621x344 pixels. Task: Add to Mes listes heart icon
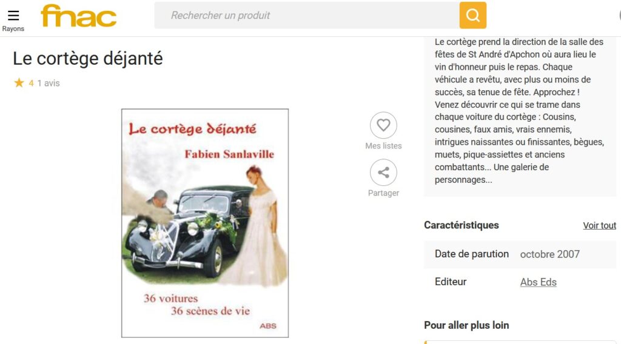click(383, 125)
